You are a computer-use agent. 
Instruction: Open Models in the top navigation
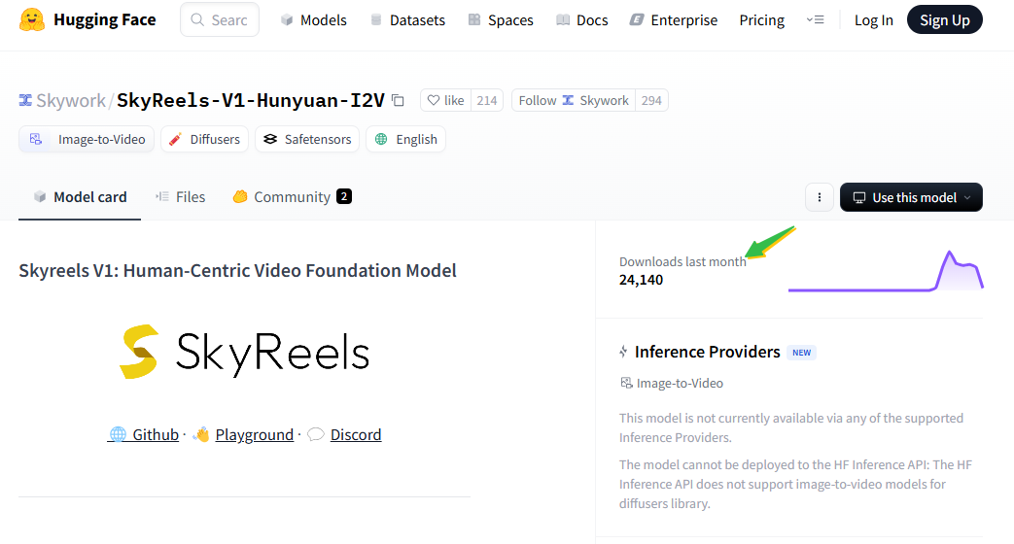coord(314,20)
